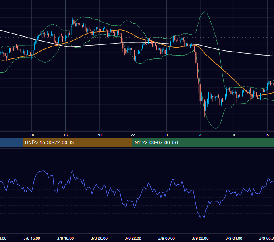Click the hour 6 axis tick label
This screenshot has height=242, width=274.
click(268, 135)
